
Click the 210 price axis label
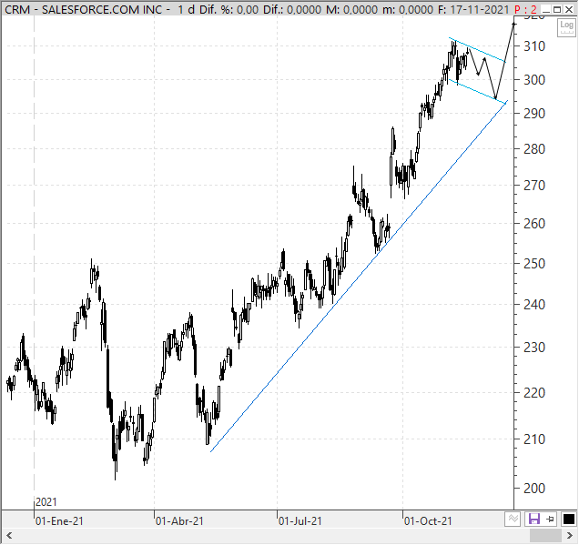[534, 439]
